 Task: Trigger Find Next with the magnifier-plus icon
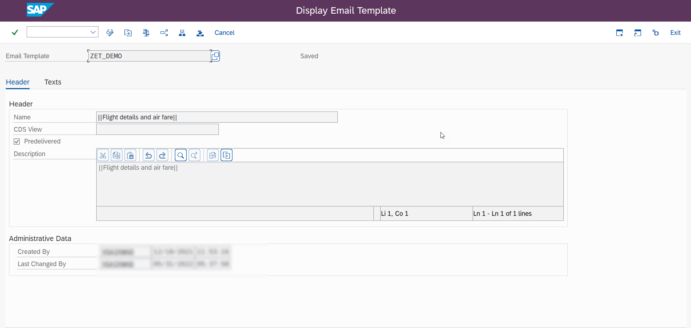click(194, 155)
